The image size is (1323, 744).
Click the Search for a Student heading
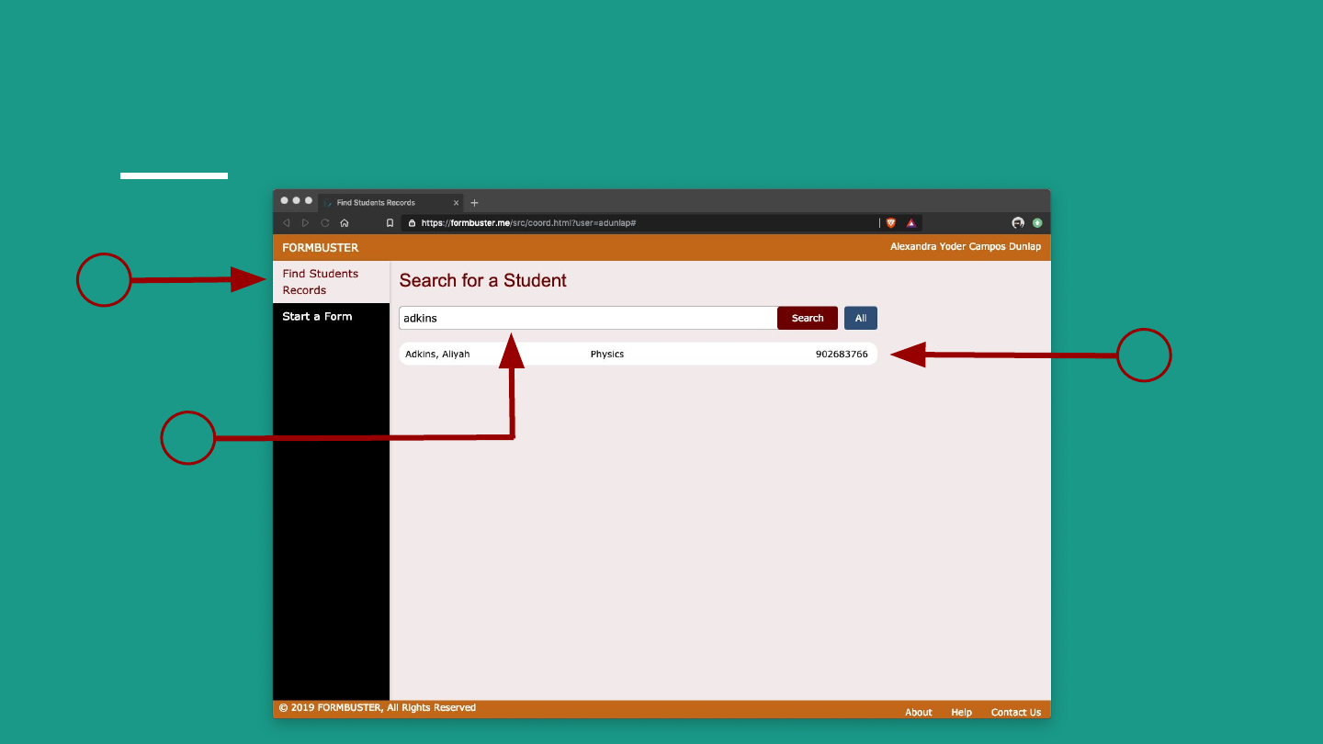pos(483,281)
